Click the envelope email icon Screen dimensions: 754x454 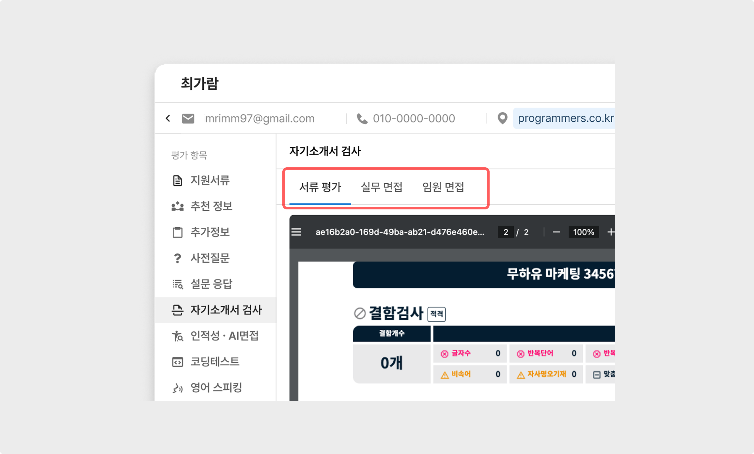(188, 118)
